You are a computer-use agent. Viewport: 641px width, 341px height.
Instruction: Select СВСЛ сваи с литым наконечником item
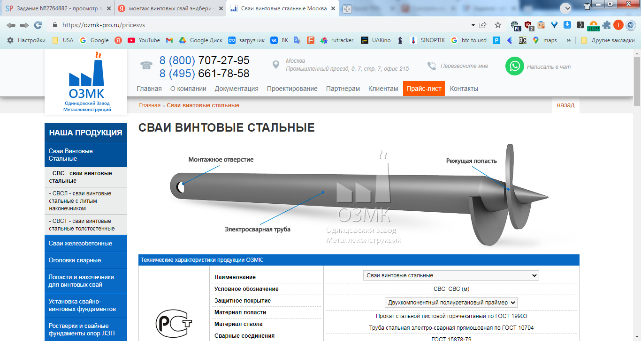click(x=86, y=201)
